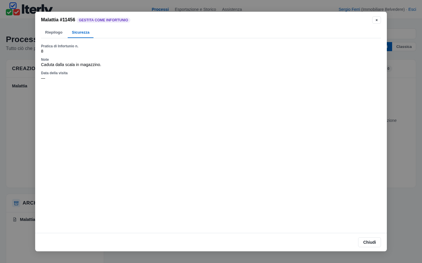This screenshot has width=422, height=263.
Task: Click the GESTITA COME INFORTUNIO badge
Action: tap(103, 20)
